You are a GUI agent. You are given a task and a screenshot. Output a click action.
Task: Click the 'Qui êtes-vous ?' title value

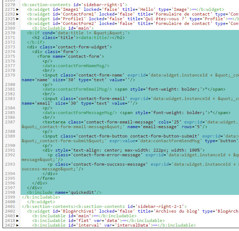(x=165, y=19)
